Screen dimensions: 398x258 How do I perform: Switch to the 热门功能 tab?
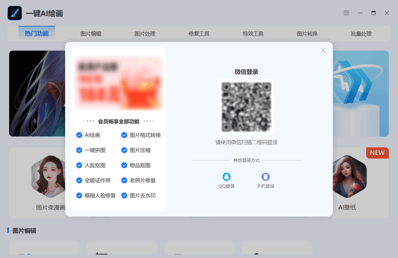click(x=37, y=33)
